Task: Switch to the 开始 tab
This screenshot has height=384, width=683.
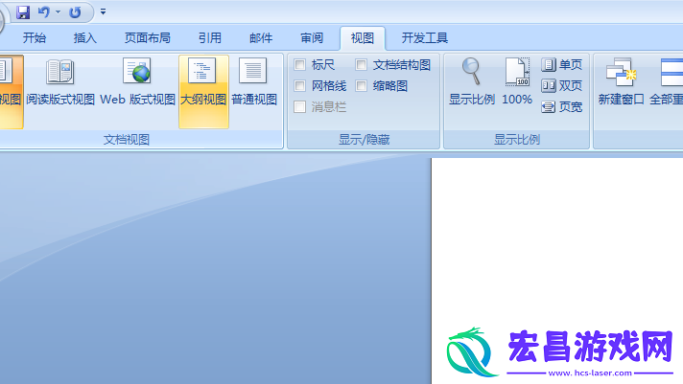Action: (x=35, y=38)
